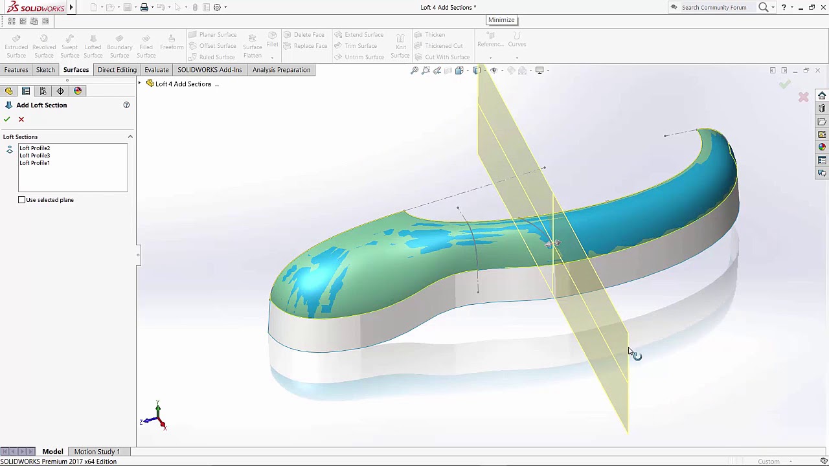Click the Help question mark button
Image resolution: width=829 pixels, height=466 pixels.
click(784, 7)
